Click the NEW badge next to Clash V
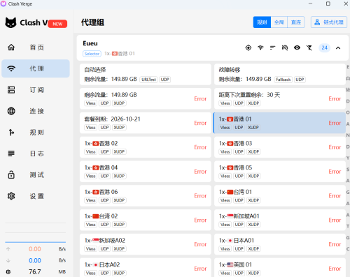Viewport: 350px width, 277px height. pyautogui.click(x=57, y=24)
